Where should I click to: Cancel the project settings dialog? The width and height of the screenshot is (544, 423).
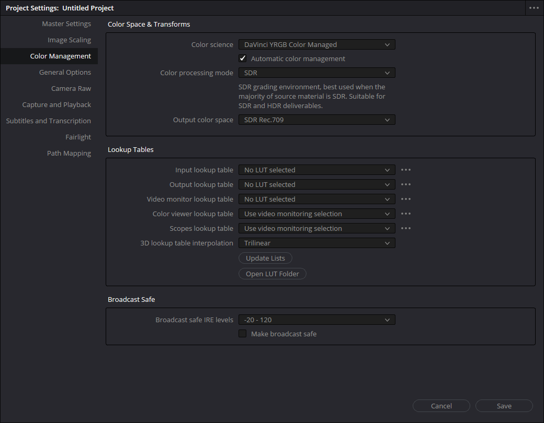(441, 406)
